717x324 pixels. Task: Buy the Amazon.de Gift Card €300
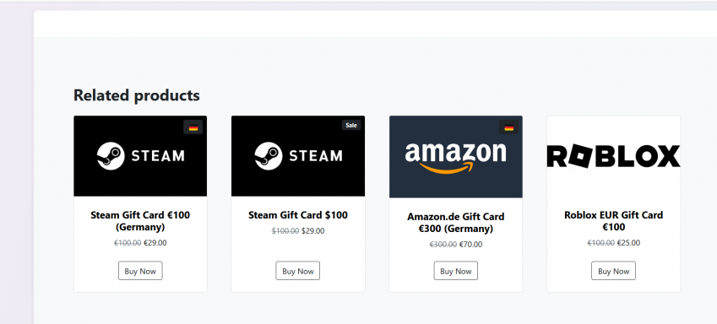[456, 271]
